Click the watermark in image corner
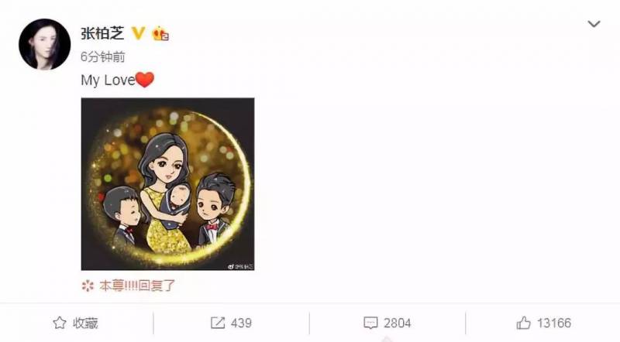620x342 pixels. tap(241, 266)
